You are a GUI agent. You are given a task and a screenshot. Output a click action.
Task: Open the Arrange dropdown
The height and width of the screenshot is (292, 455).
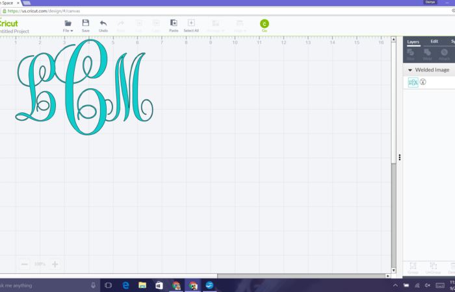(216, 26)
